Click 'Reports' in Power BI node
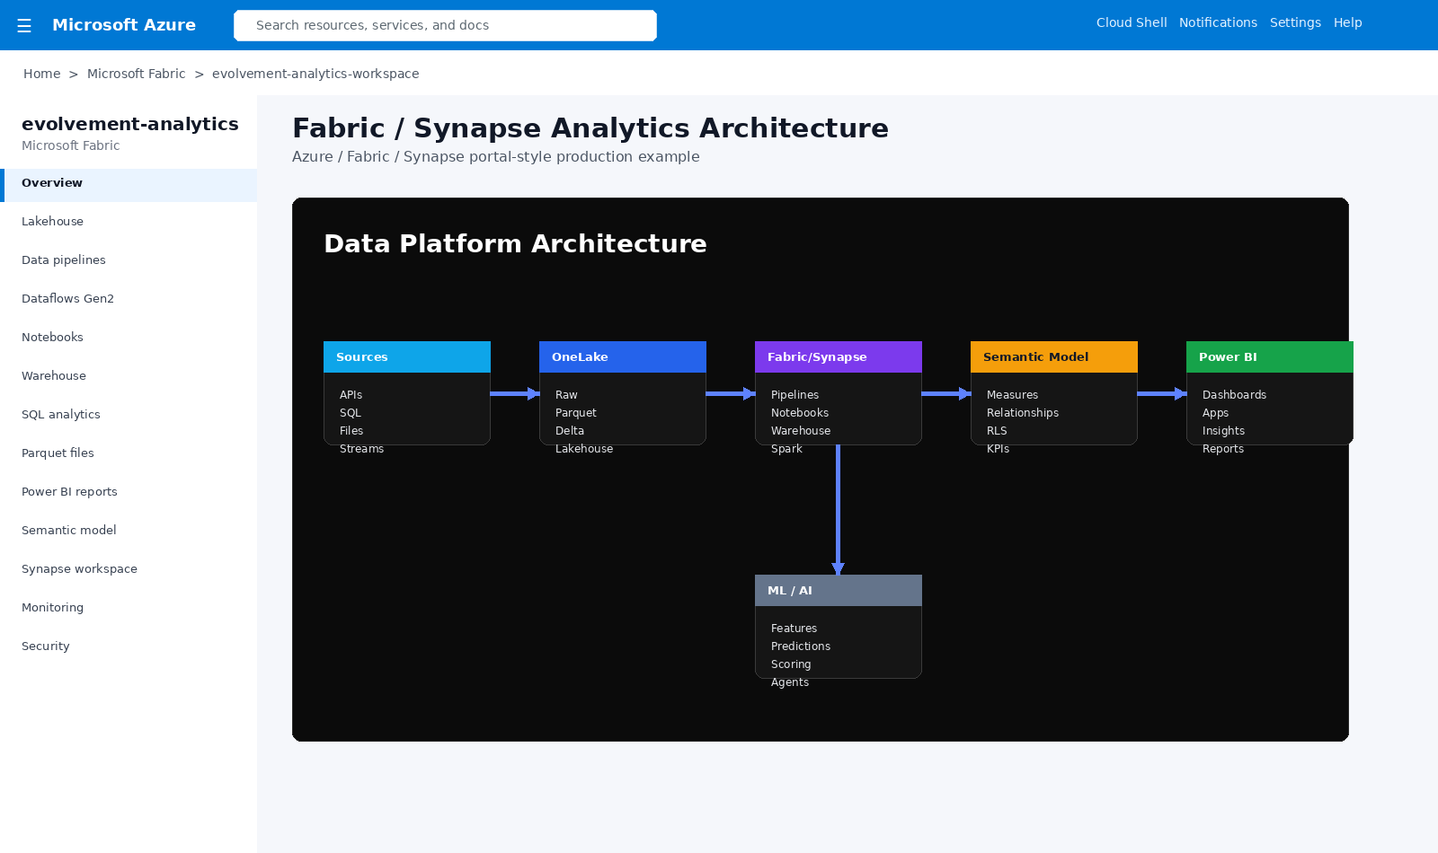 [x=1223, y=449]
